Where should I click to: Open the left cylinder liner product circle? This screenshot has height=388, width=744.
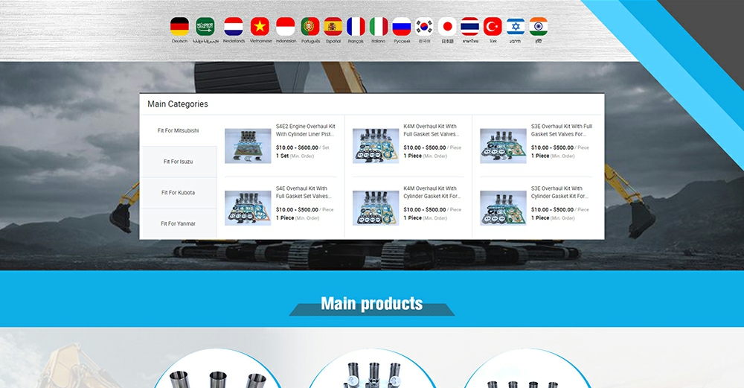click(x=217, y=369)
